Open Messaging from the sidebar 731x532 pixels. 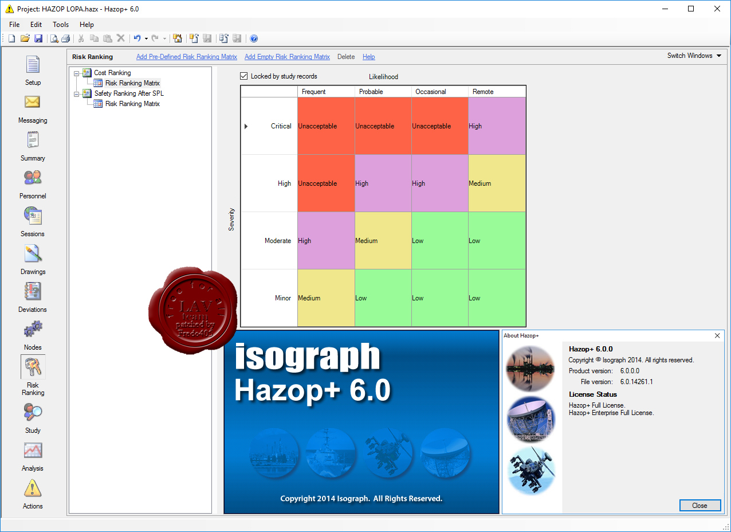click(33, 108)
